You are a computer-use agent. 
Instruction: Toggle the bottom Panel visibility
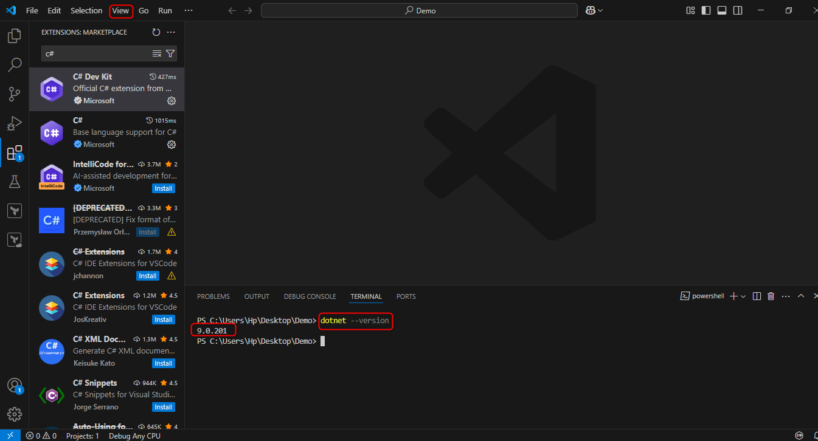coord(722,10)
